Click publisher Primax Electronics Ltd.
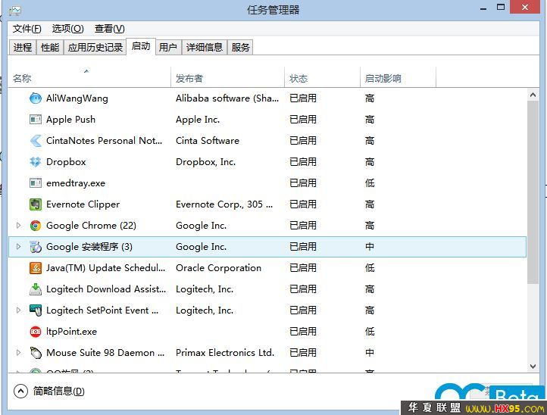The image size is (547, 415). pyautogui.click(x=225, y=353)
